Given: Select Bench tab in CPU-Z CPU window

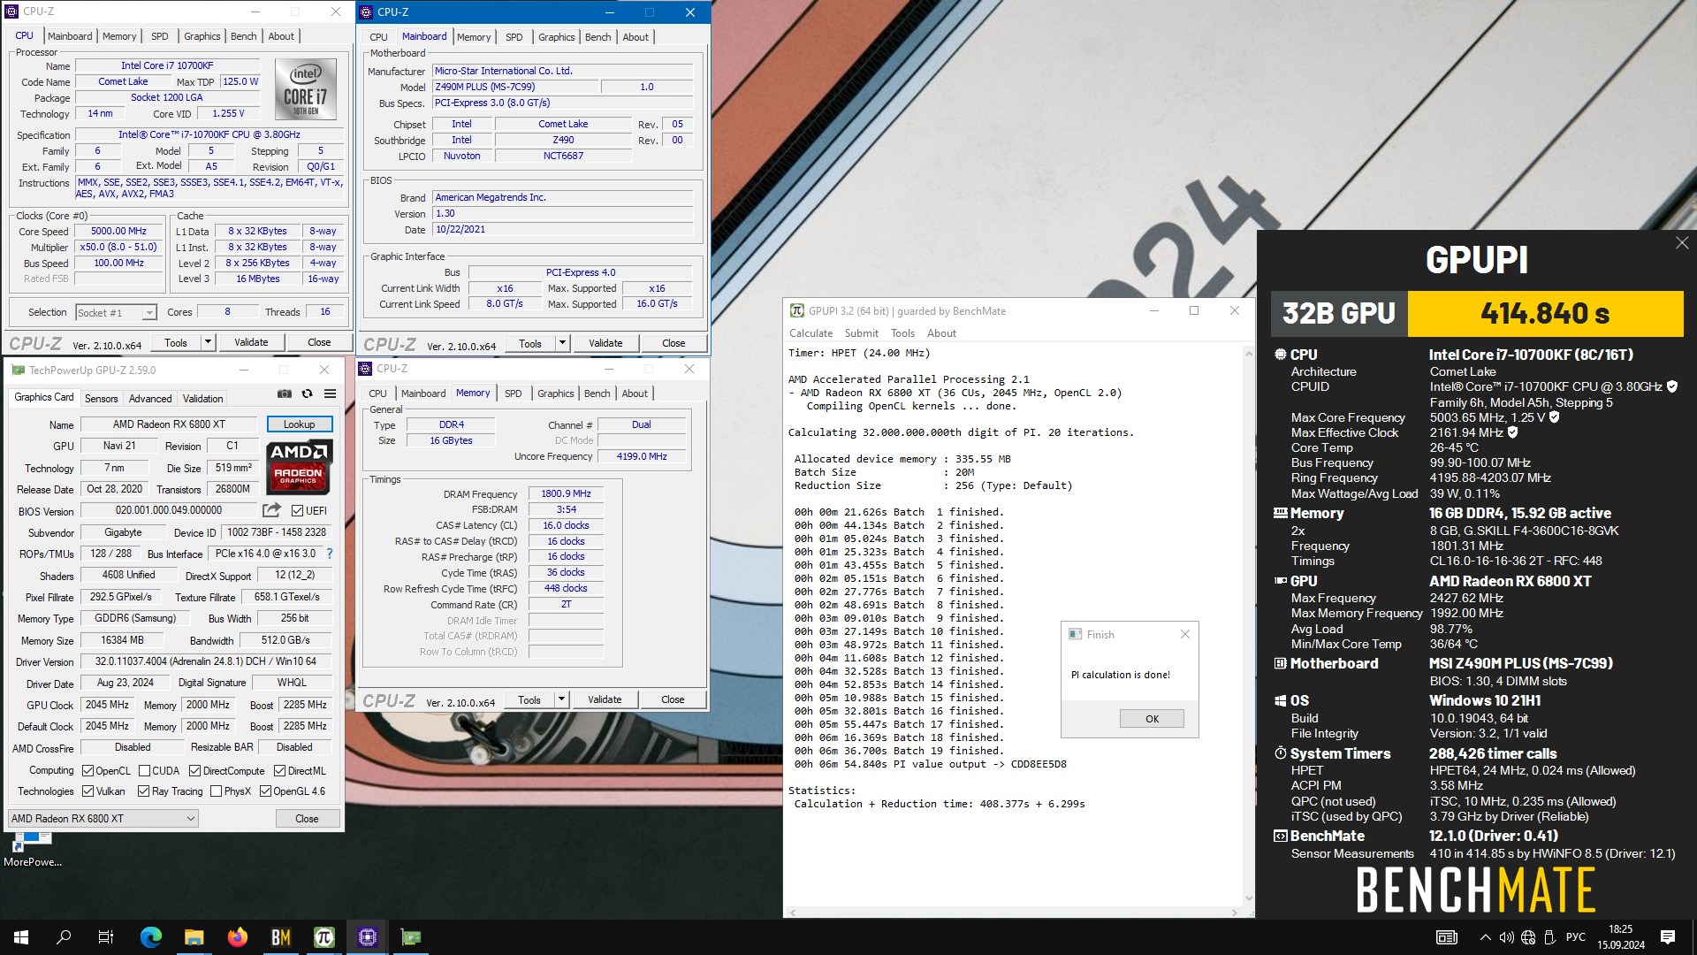Looking at the screenshot, I should pyautogui.click(x=243, y=36).
